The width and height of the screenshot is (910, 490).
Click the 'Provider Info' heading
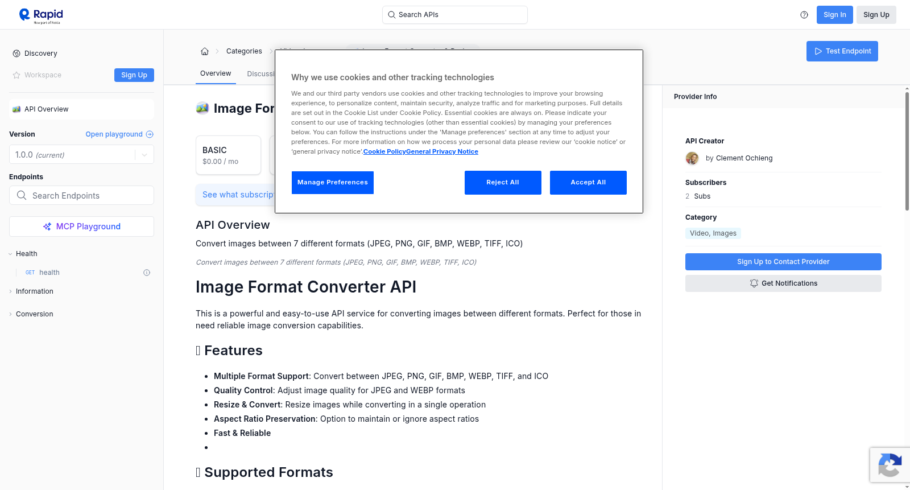[695, 97]
